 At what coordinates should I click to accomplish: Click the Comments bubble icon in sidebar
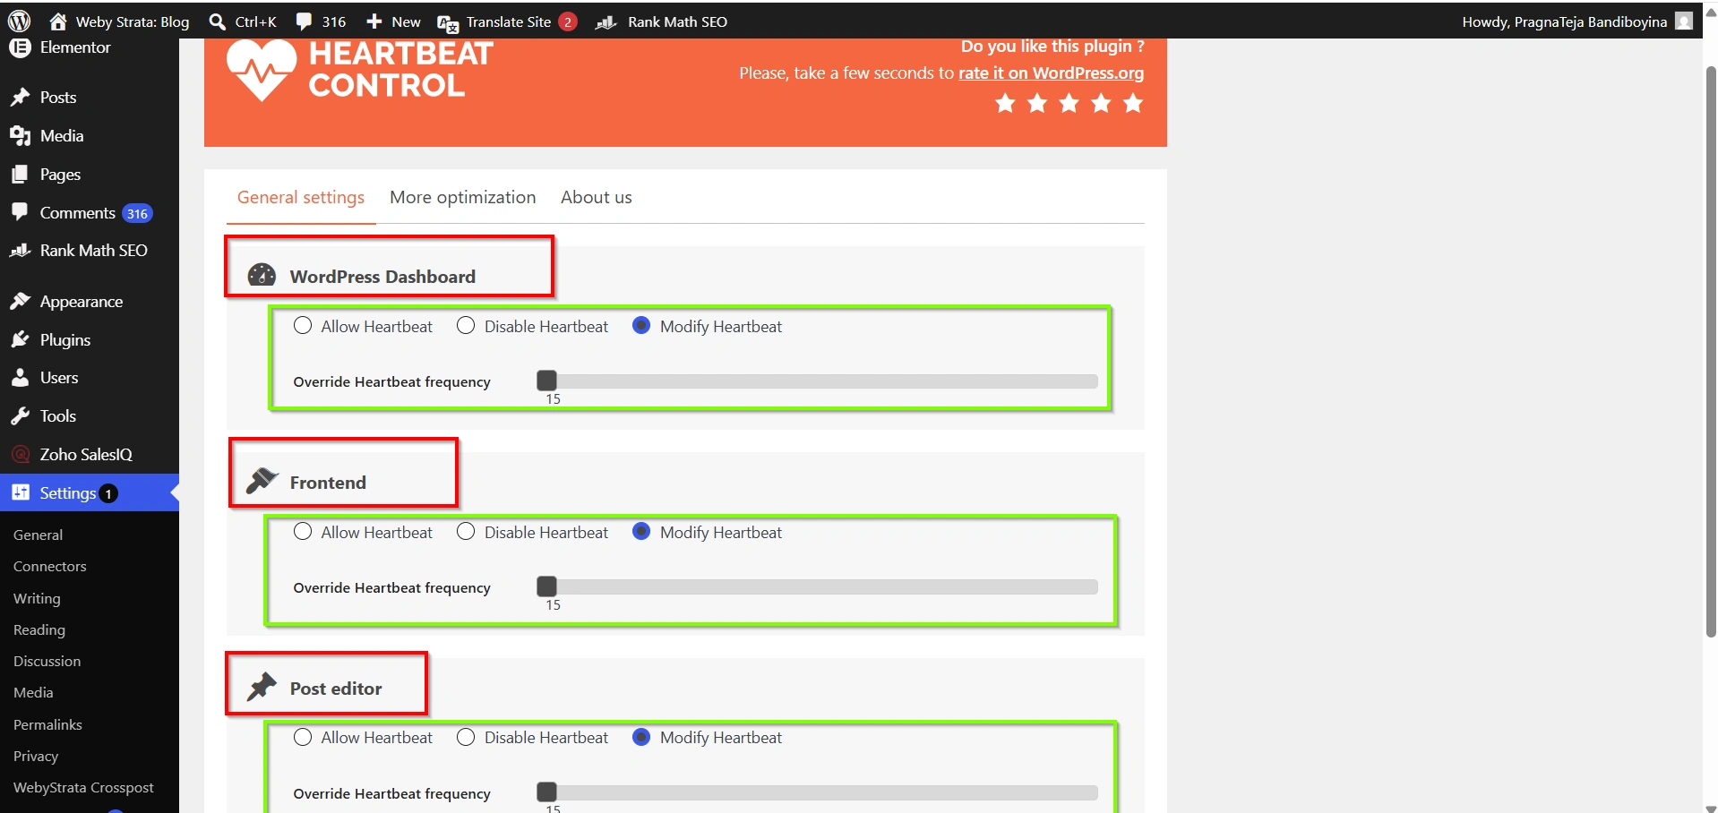[x=20, y=212]
